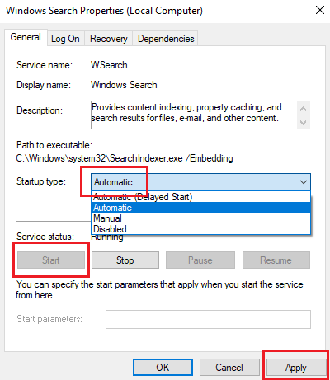The width and height of the screenshot is (330, 380).
Task: Pick Manual from startup type list
Action: 200,218
